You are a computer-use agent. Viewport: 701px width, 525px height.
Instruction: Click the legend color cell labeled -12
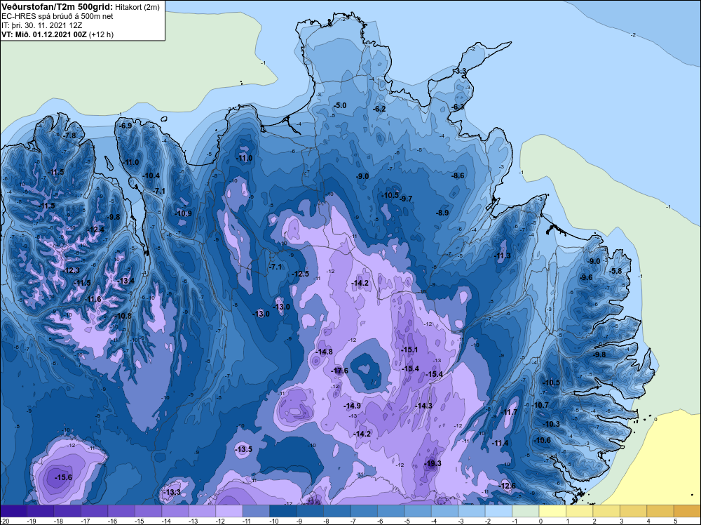[229, 511]
